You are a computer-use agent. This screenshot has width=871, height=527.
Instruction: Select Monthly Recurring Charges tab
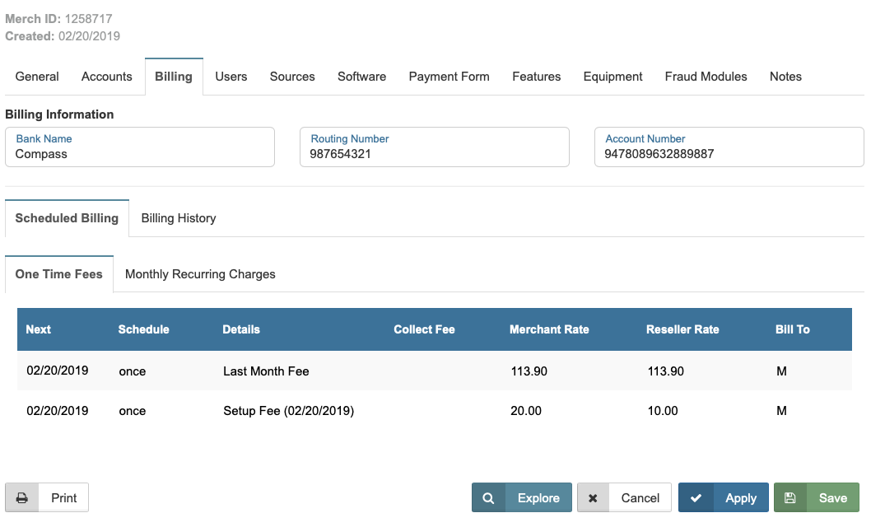200,274
